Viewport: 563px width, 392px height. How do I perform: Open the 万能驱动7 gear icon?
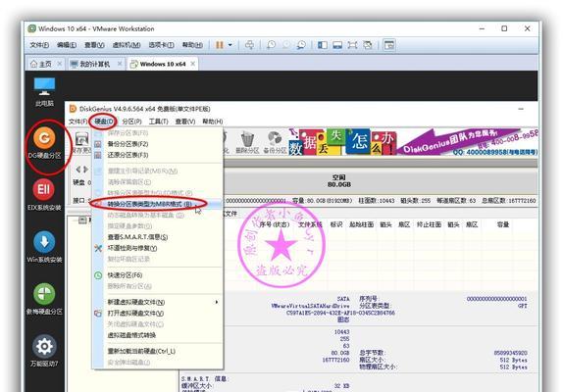click(x=44, y=351)
